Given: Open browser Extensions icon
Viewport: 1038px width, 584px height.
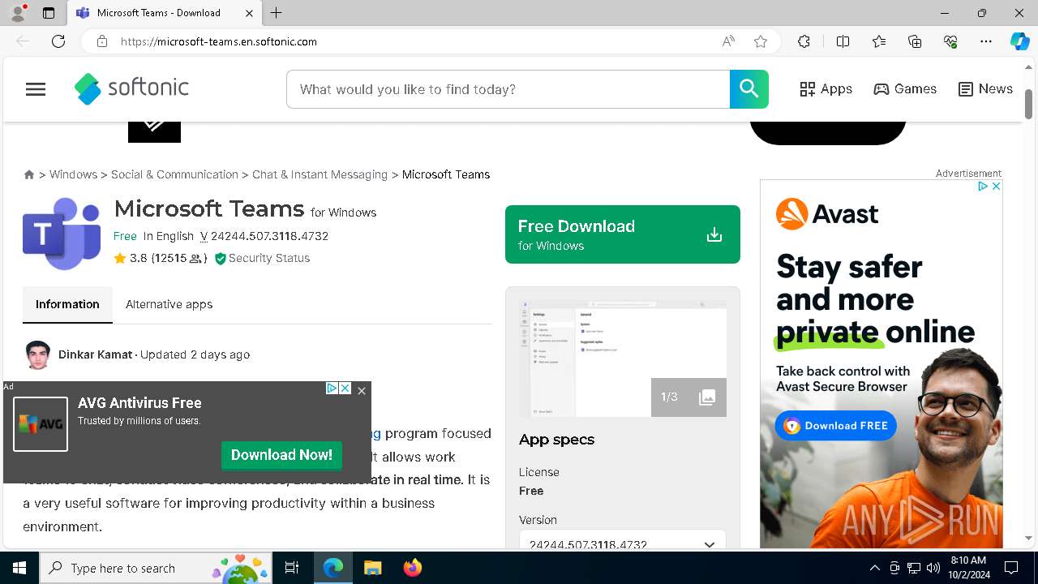Looking at the screenshot, I should coord(804,41).
